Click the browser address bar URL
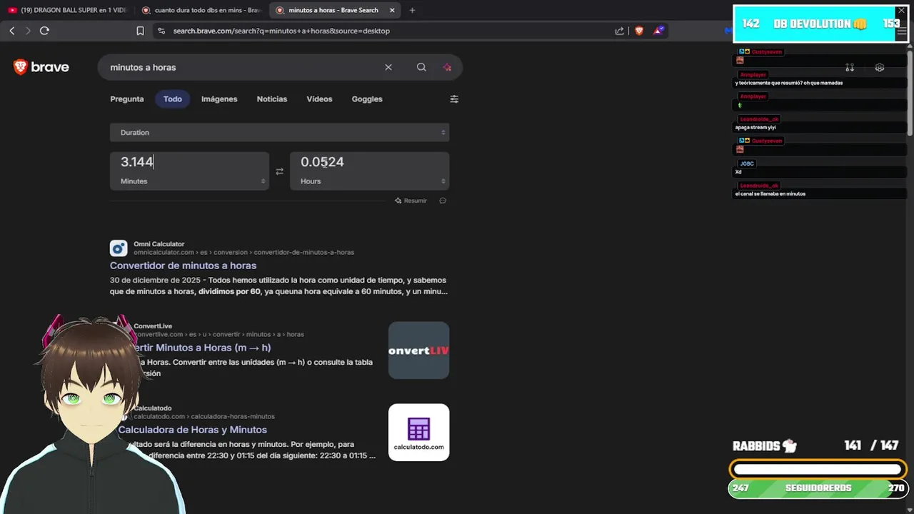Image resolution: width=914 pixels, height=514 pixels. [281, 31]
